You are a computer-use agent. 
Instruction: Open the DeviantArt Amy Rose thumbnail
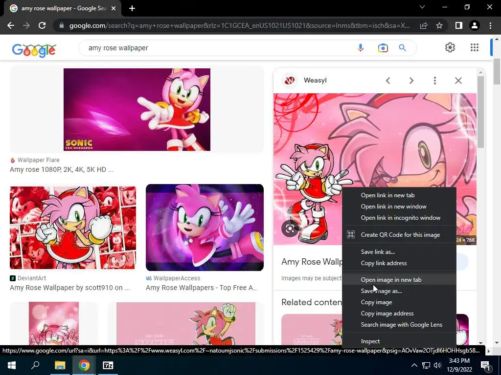73,228
